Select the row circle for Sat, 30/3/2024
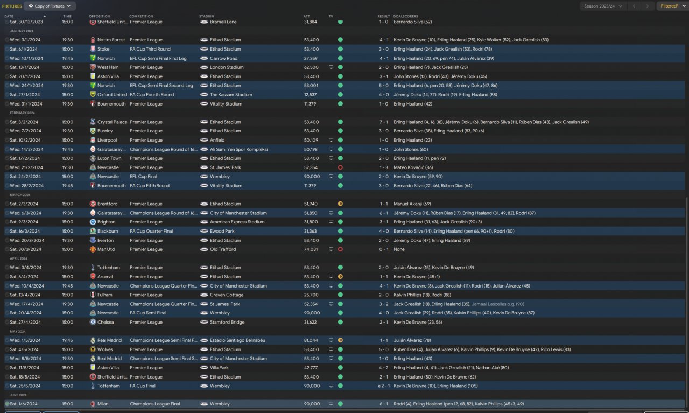 pyautogui.click(x=7, y=249)
